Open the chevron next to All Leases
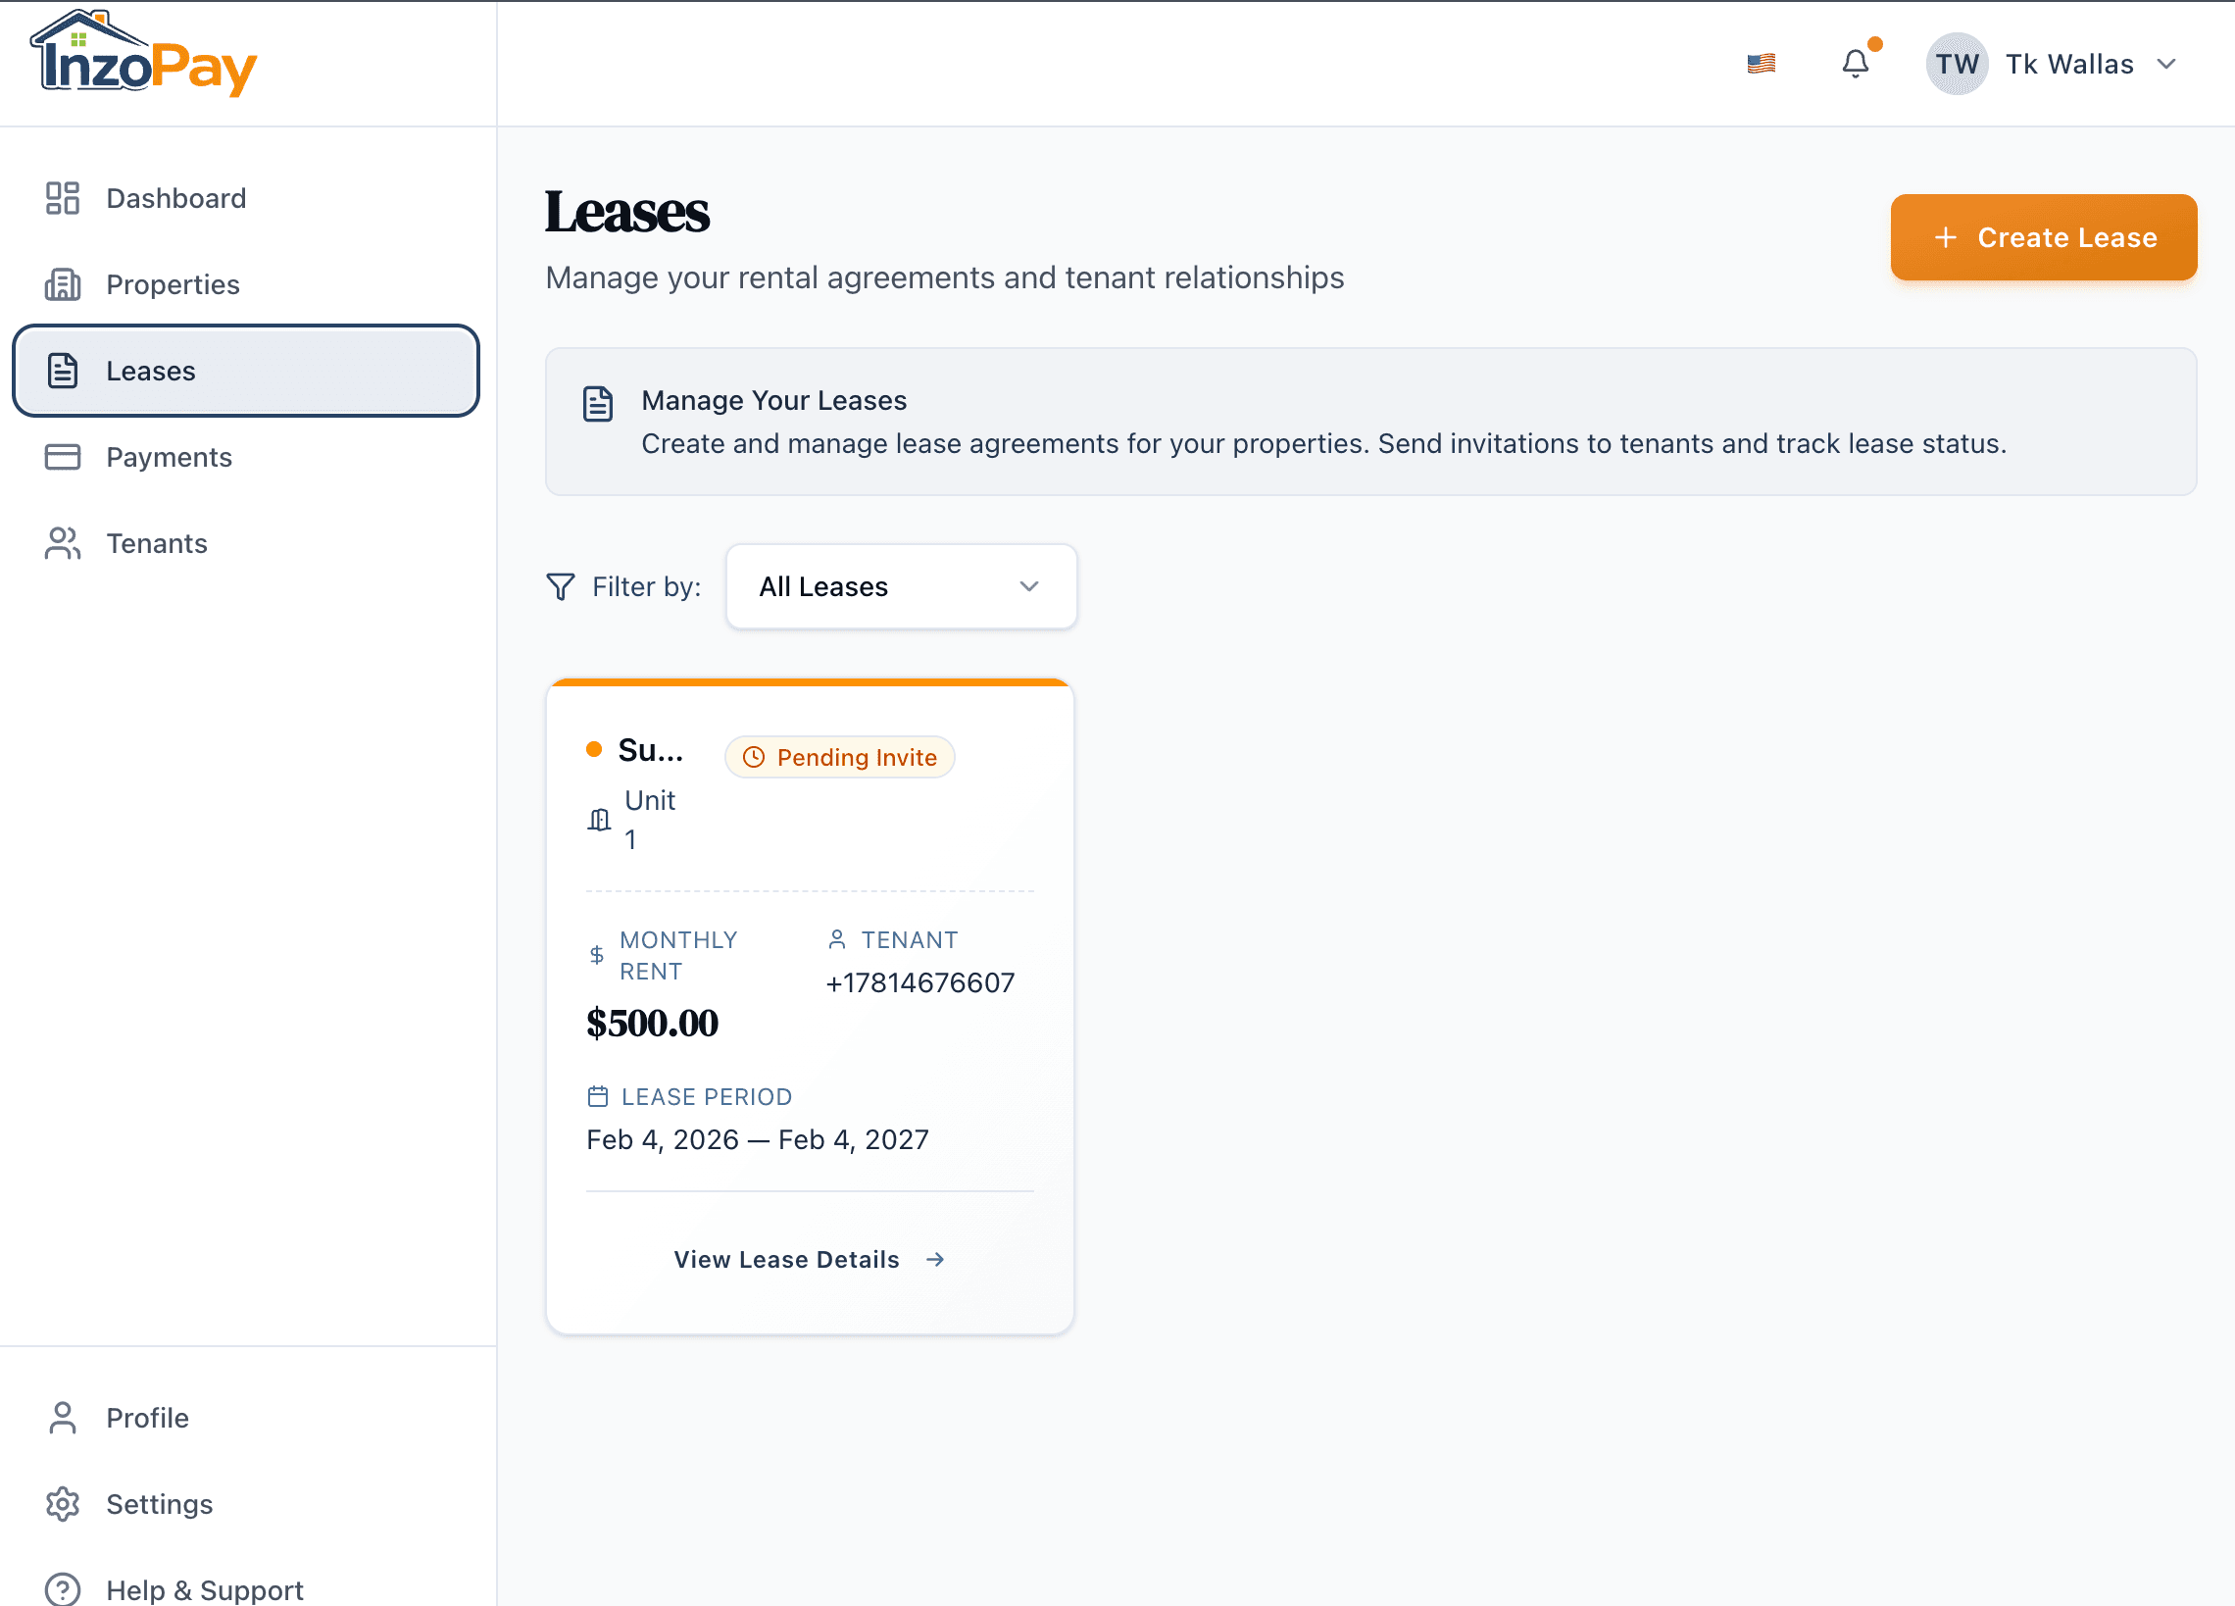Image resolution: width=2235 pixels, height=1606 pixels. (x=1029, y=585)
